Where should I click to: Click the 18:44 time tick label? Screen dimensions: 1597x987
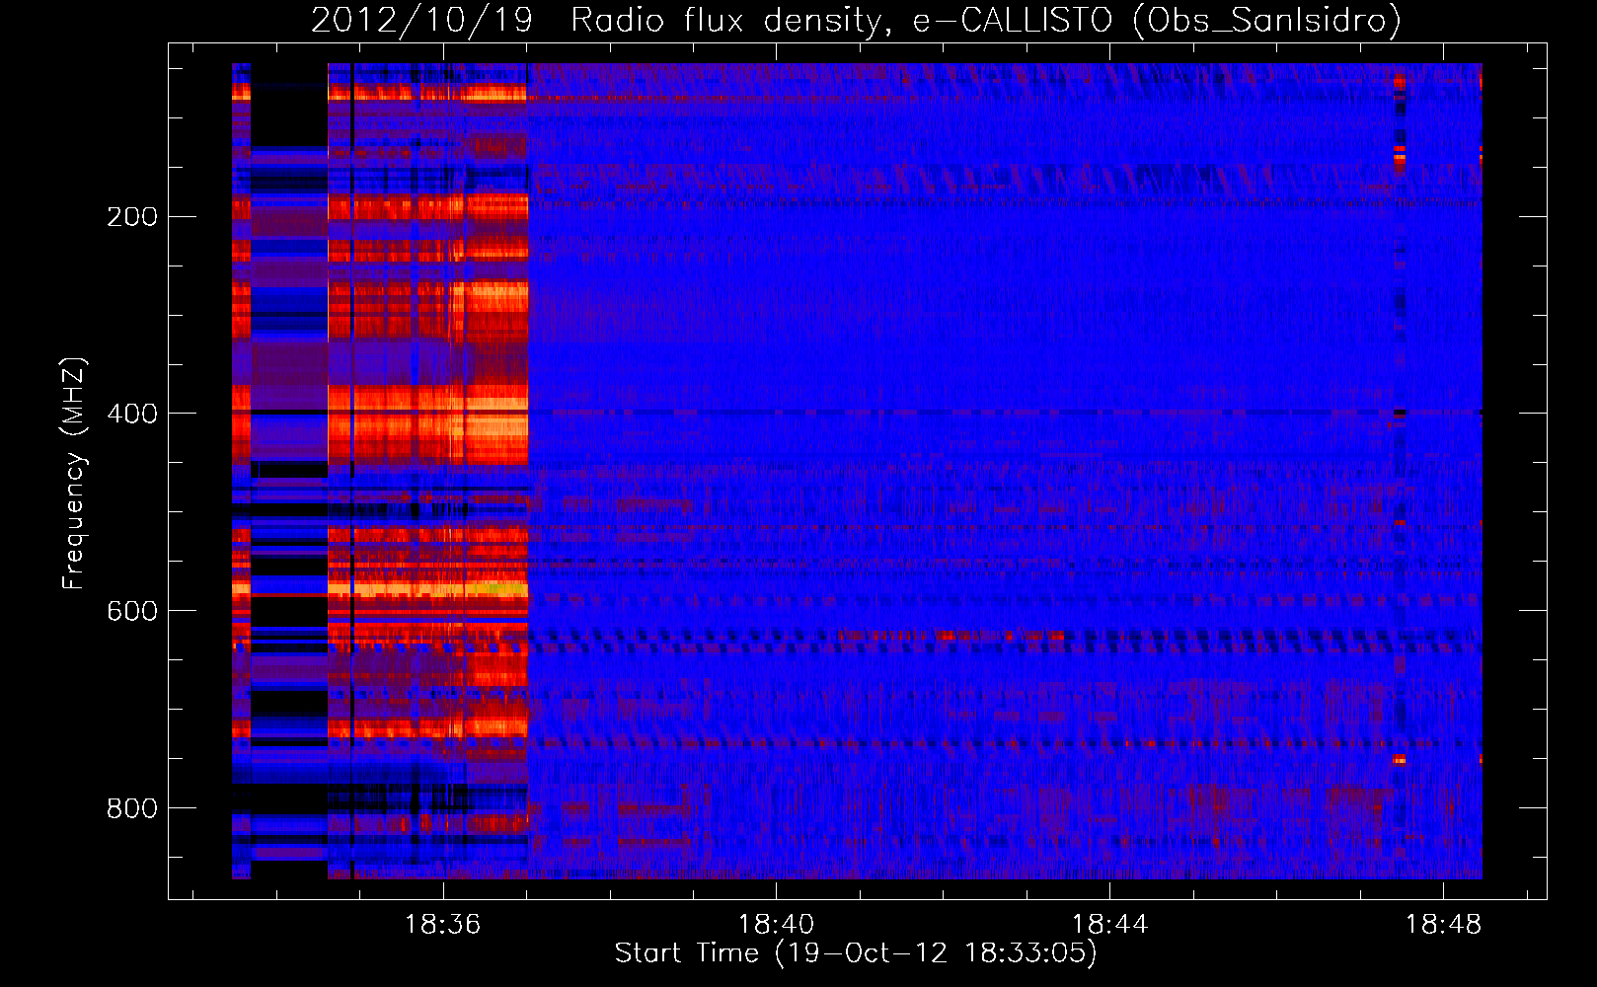1109,924
